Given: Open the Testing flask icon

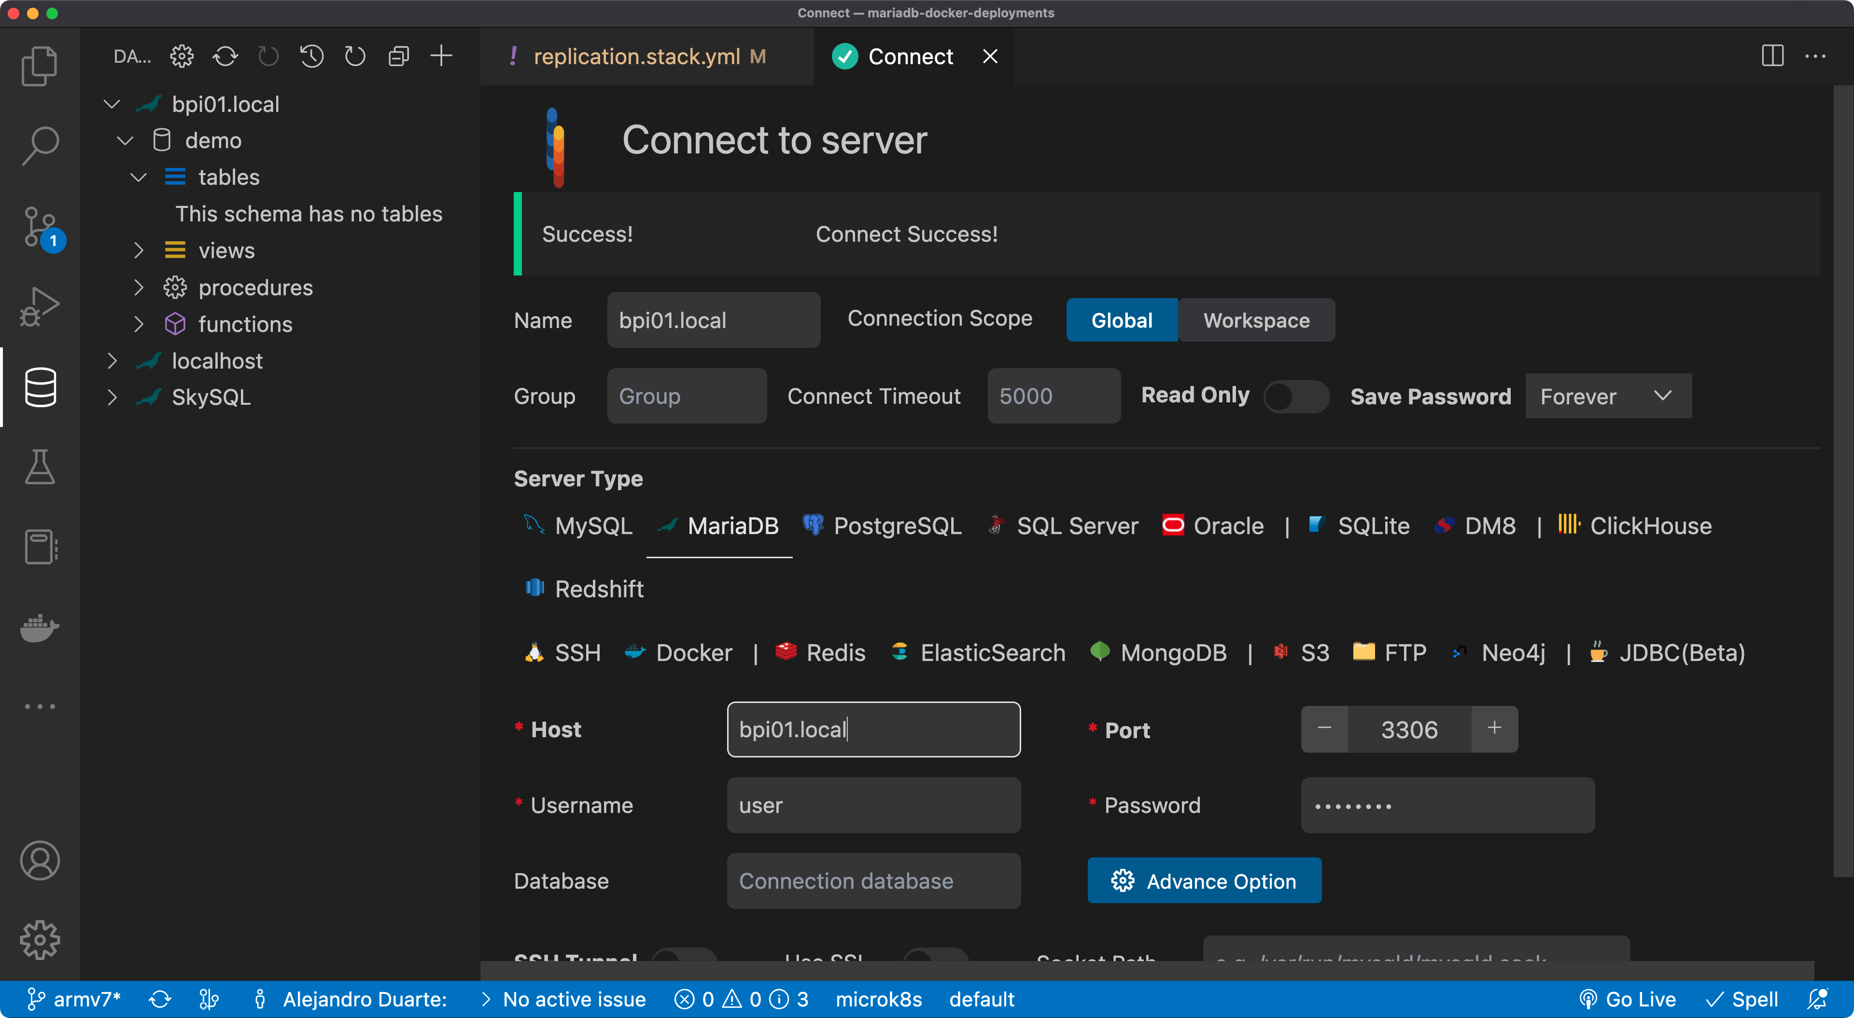Looking at the screenshot, I should (40, 468).
